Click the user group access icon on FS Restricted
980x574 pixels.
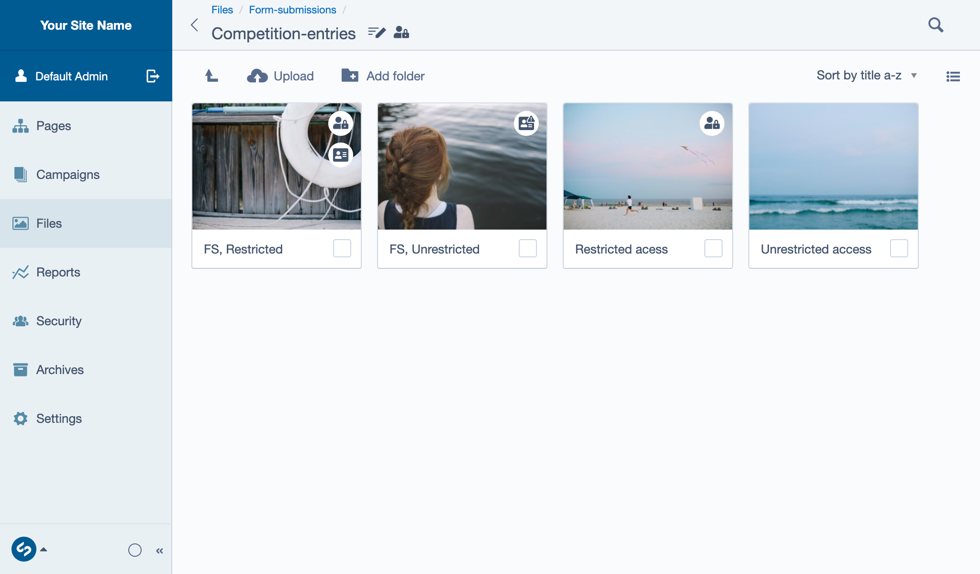tap(342, 123)
